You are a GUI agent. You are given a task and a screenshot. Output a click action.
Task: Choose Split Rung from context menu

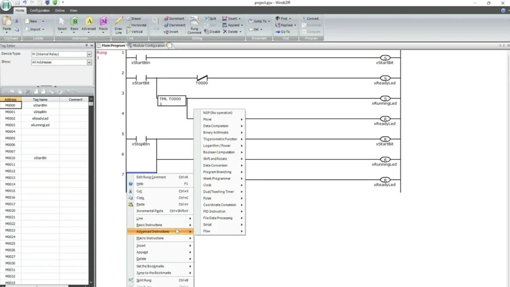pos(160,280)
